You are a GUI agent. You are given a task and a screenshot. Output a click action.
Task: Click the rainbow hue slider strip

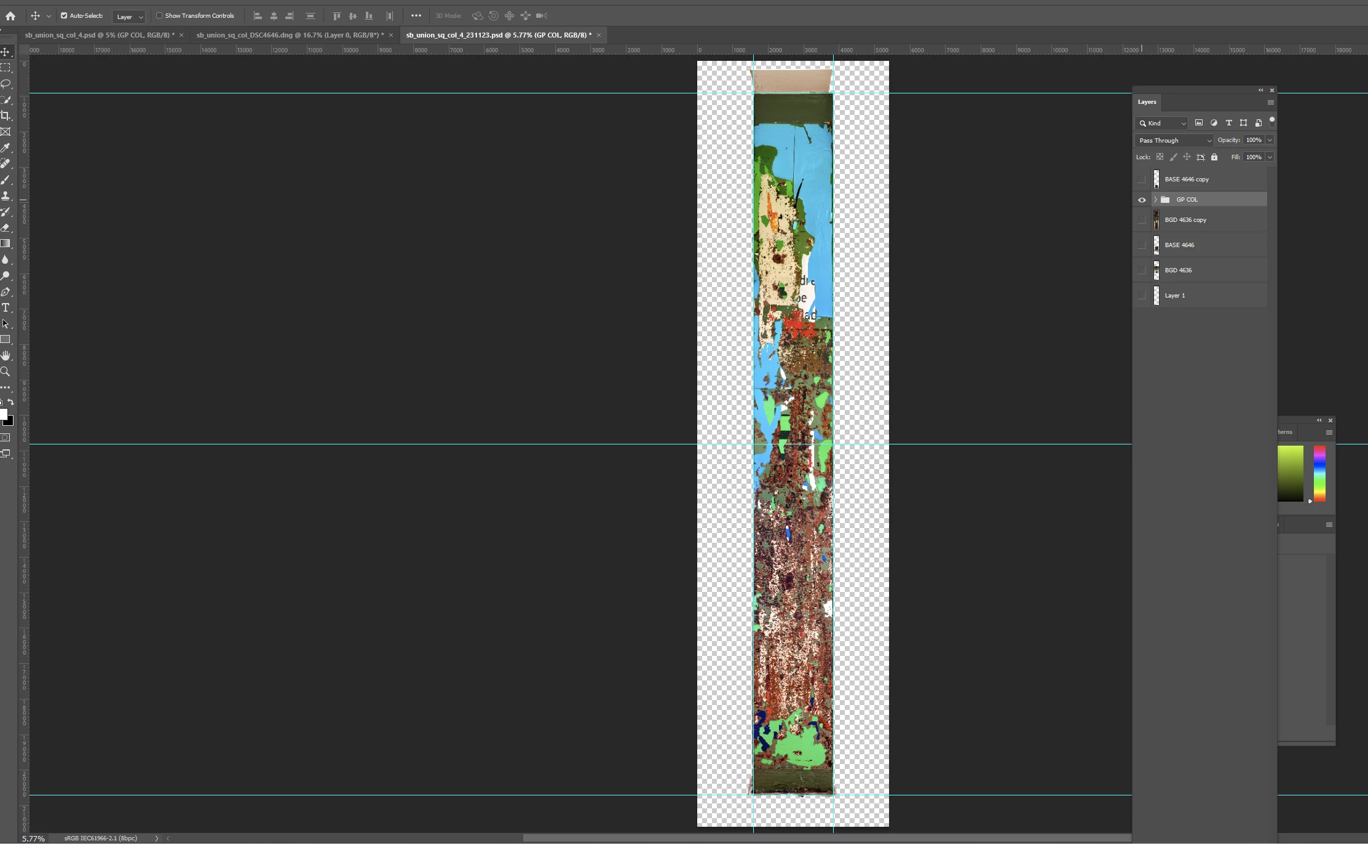point(1319,473)
